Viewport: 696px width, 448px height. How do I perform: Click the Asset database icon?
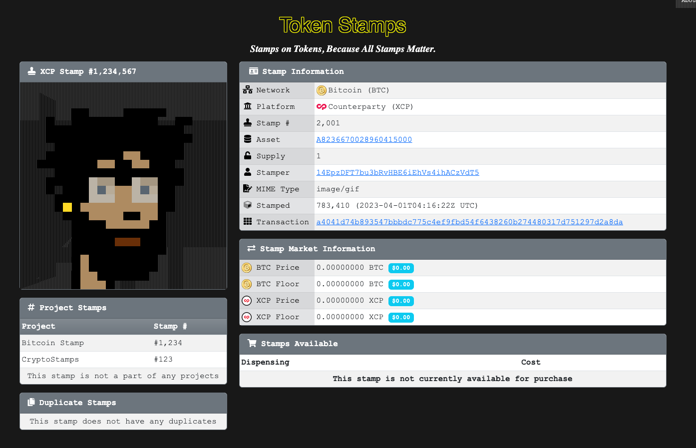tap(248, 139)
